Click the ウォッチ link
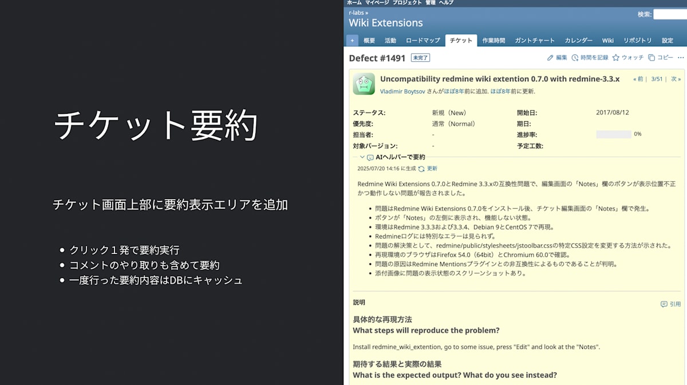Viewport: 687px width, 385px height. pyautogui.click(x=633, y=58)
